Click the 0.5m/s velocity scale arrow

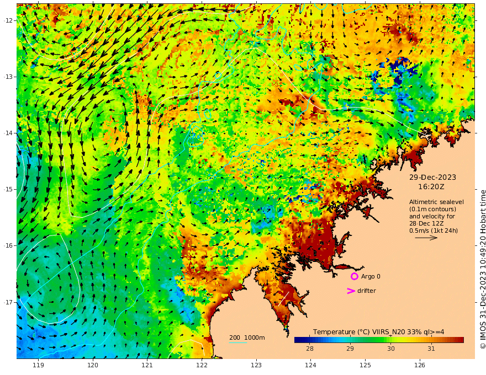coord(426,238)
